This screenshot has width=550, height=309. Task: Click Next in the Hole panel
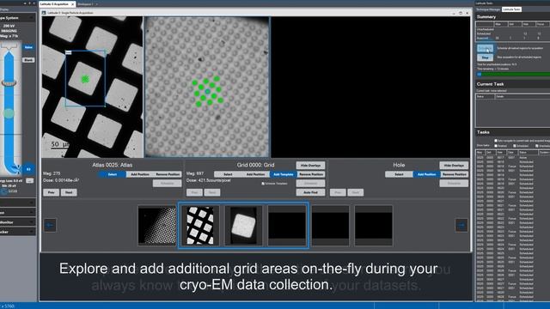(355, 192)
